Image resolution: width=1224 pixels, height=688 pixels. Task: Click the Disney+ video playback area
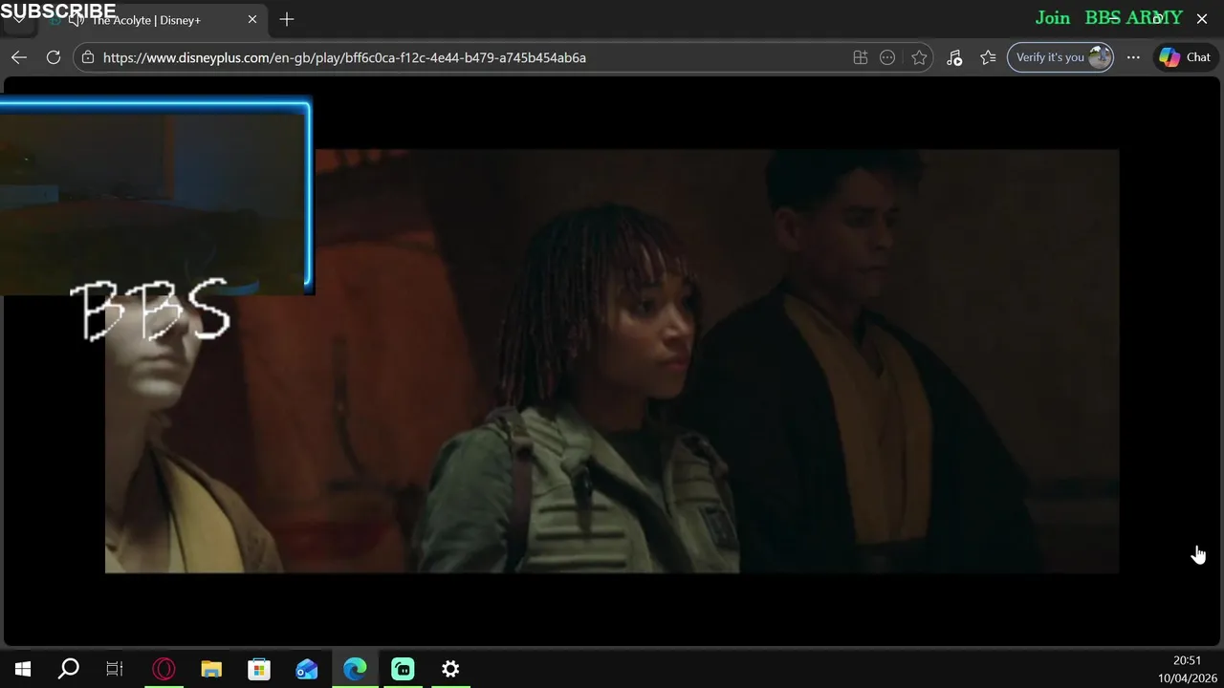[612, 361]
